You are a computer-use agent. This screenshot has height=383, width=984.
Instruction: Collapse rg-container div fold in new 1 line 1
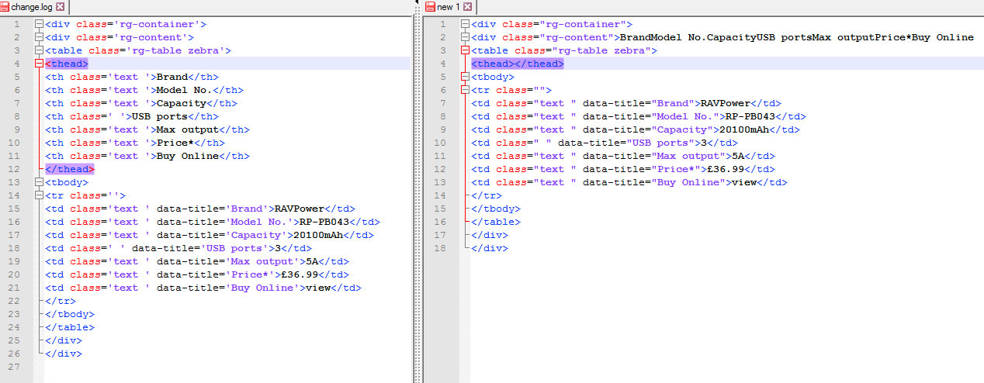click(x=465, y=24)
